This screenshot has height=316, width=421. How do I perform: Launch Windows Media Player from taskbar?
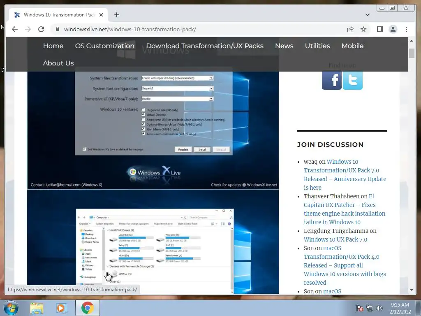[62, 308]
